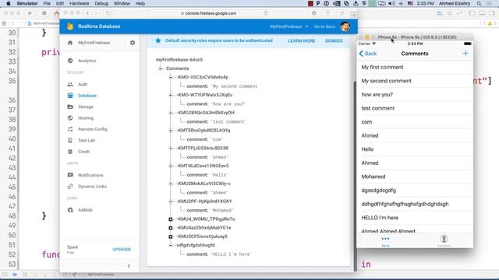The image size is (499, 280).
Task: Open Notifications in the sidebar
Action: (90, 175)
